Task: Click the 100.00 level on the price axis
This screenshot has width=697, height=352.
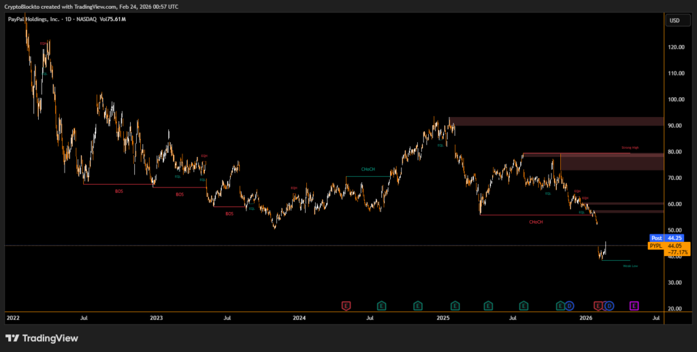Action: pyautogui.click(x=677, y=99)
